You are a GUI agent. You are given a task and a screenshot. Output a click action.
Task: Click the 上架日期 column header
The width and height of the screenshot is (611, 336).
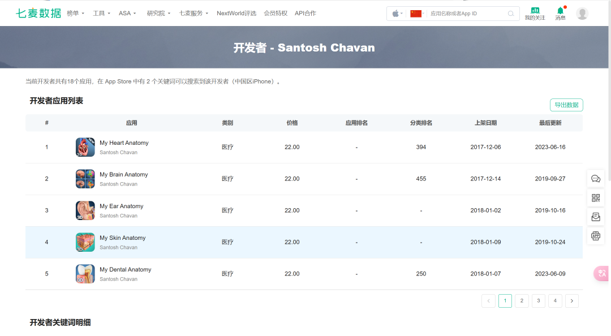click(x=485, y=123)
